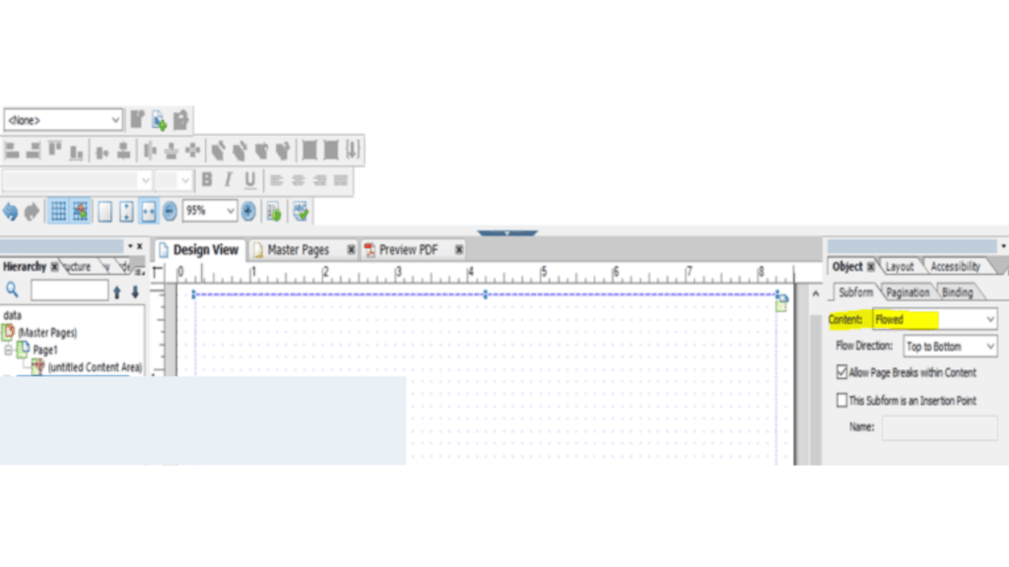Click the Center Text icon
The image size is (1009, 567).
coord(298,180)
